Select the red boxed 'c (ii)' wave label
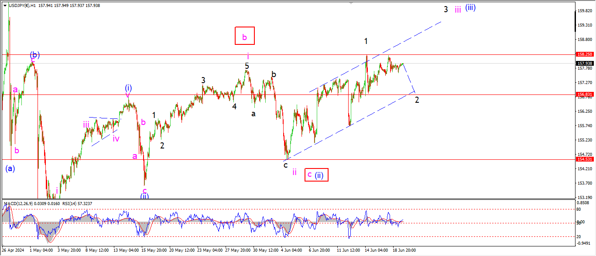Viewport: 596px width, 256px height. 316,175
